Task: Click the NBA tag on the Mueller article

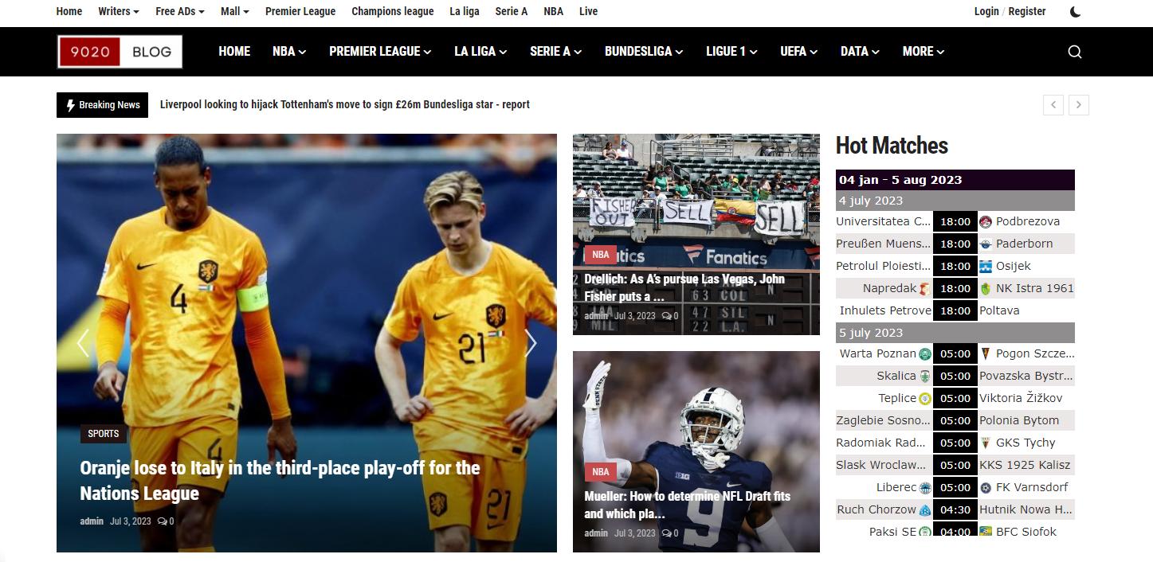Action: pos(601,471)
